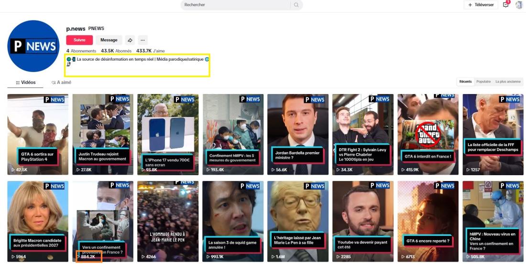The width and height of the screenshot is (526, 264).
Task: Open the Abonnements following count
Action: (81, 51)
